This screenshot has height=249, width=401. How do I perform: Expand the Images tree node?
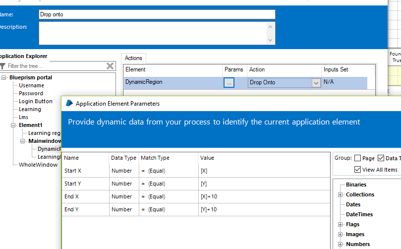[341, 234]
